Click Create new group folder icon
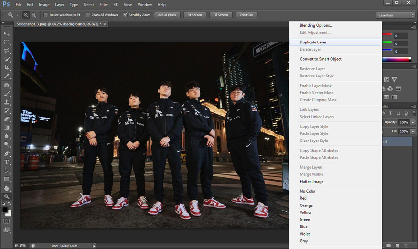This screenshot has width=418, height=249. 389,246
